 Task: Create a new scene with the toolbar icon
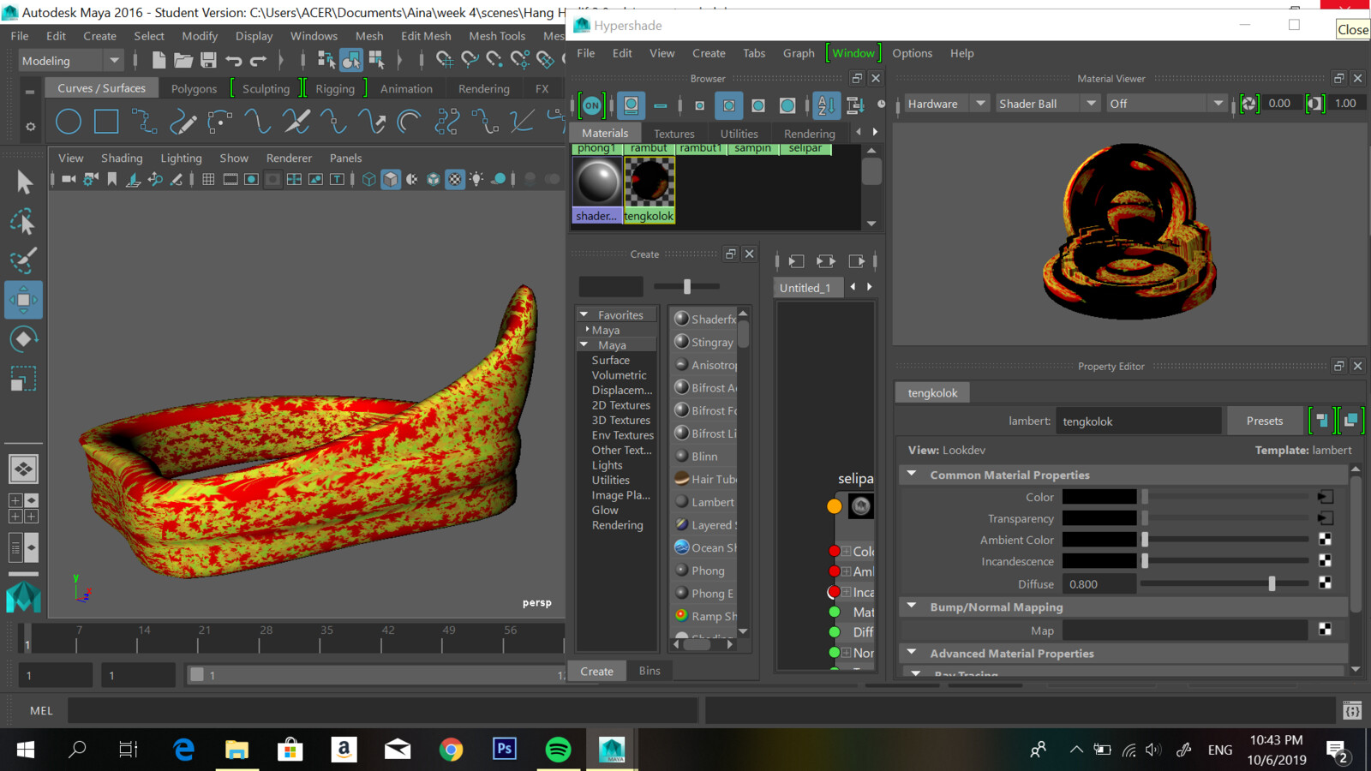159,60
